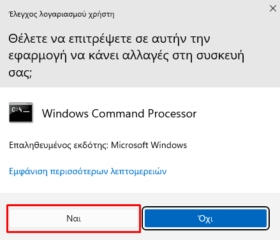This screenshot has width=280, height=240.
Task: Click the word Εμφάνιση in the blue link
Action: [28, 171]
